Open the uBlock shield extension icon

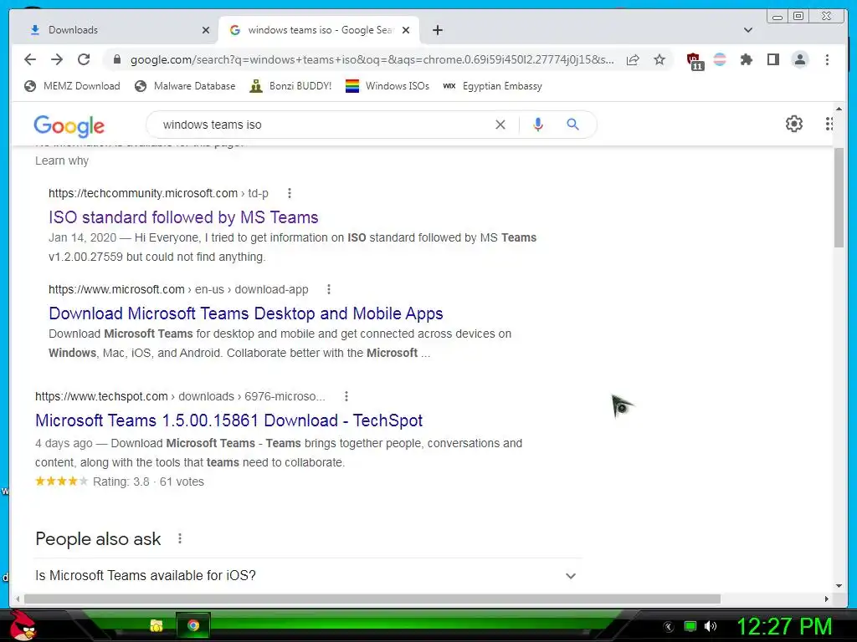click(695, 61)
